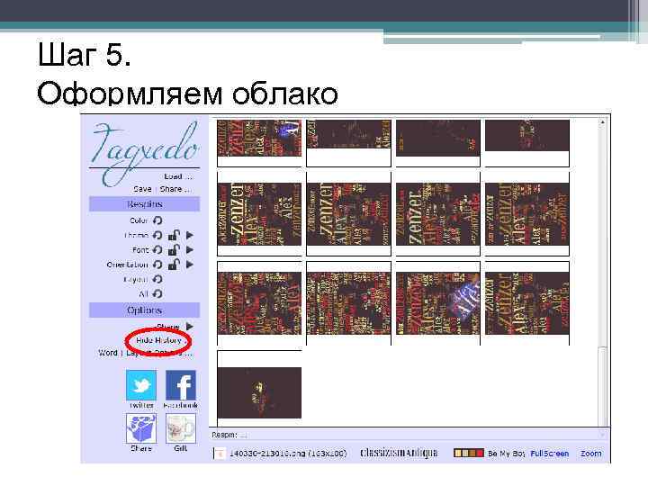The width and height of the screenshot is (648, 486).
Task: Toggle the Orientation lock
Action: click(174, 265)
